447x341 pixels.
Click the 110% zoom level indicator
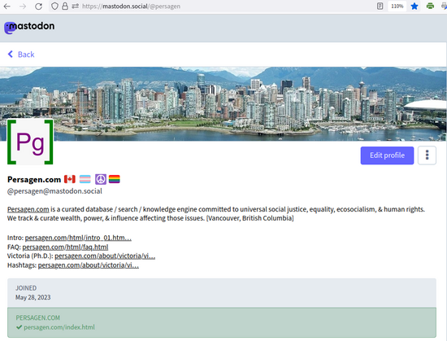coord(397,6)
